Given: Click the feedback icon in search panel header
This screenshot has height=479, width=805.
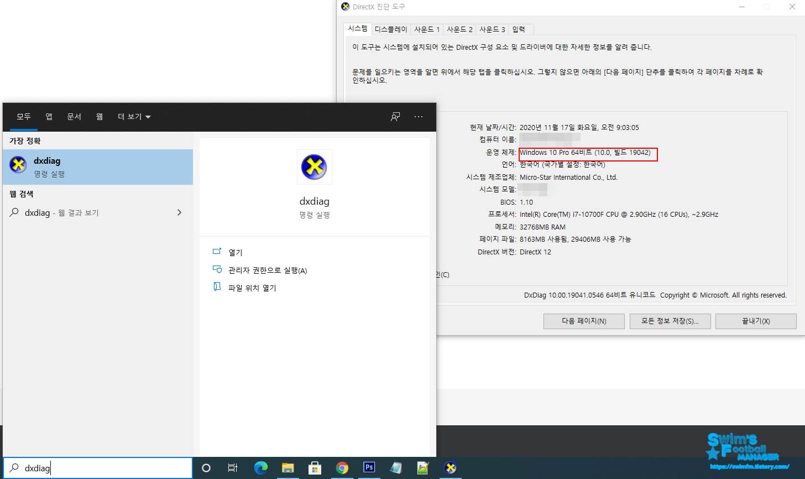Looking at the screenshot, I should [395, 117].
